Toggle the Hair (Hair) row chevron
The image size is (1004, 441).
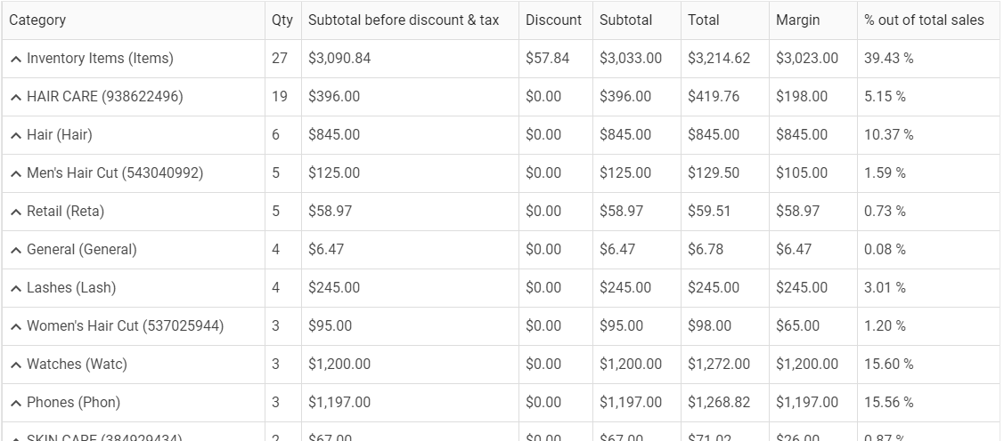tap(16, 135)
